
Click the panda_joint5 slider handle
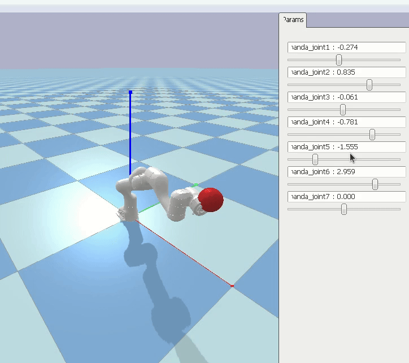[x=315, y=159]
